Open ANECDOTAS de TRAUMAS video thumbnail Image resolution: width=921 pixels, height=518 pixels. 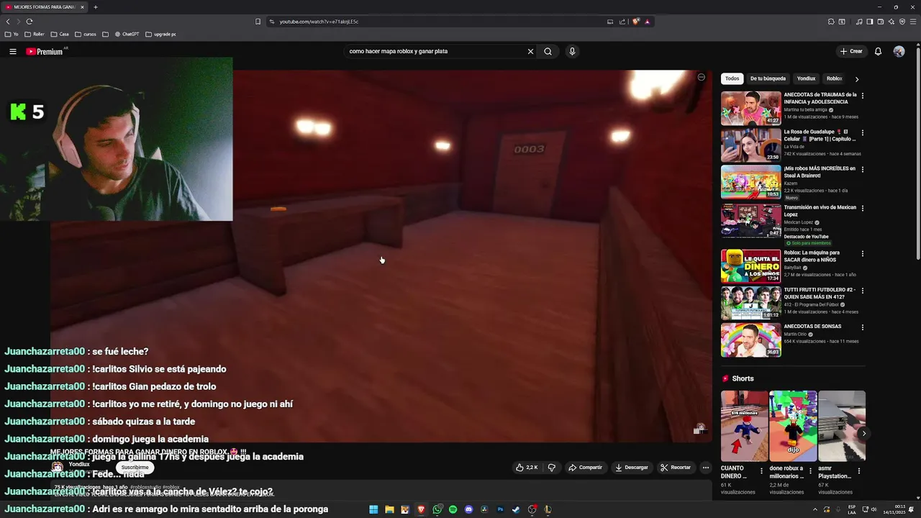click(x=750, y=109)
